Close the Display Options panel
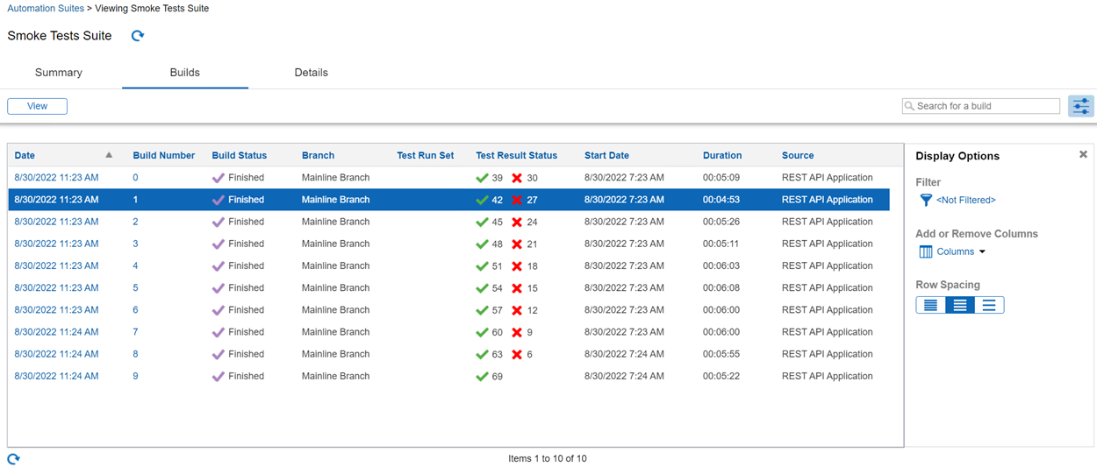The image size is (1097, 467). [x=1083, y=154]
